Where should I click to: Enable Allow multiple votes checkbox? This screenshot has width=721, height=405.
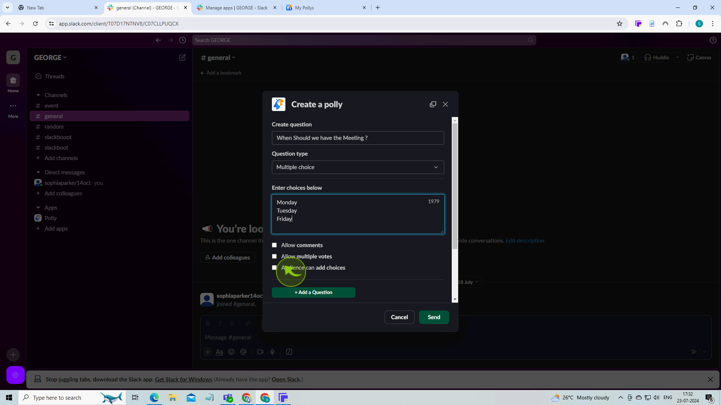[275, 256]
